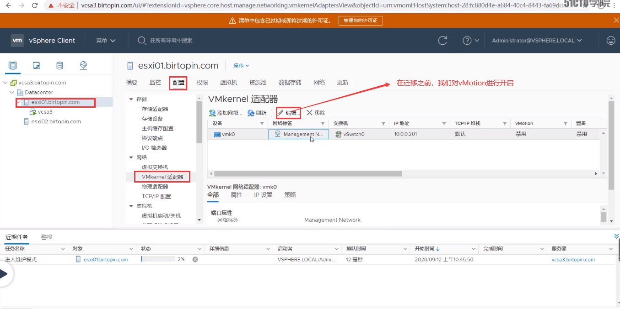620x309 pixels.
Task: Open filter on 设备 column header
Action: coord(262,124)
